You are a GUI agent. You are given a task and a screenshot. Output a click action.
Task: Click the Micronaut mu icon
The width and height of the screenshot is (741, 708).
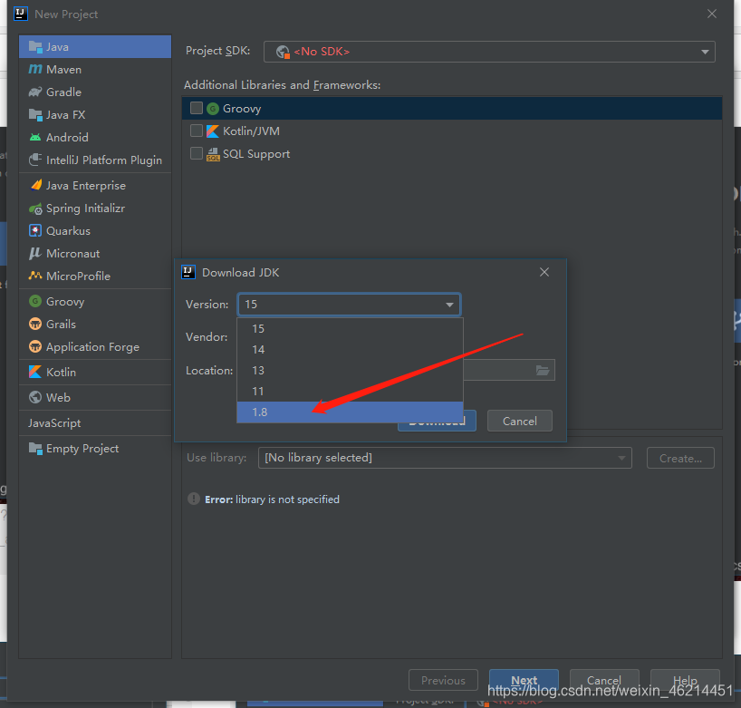tap(35, 254)
